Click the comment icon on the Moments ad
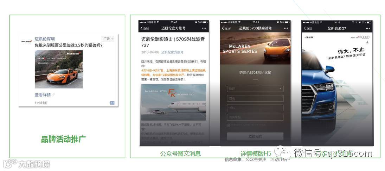 (112, 103)
